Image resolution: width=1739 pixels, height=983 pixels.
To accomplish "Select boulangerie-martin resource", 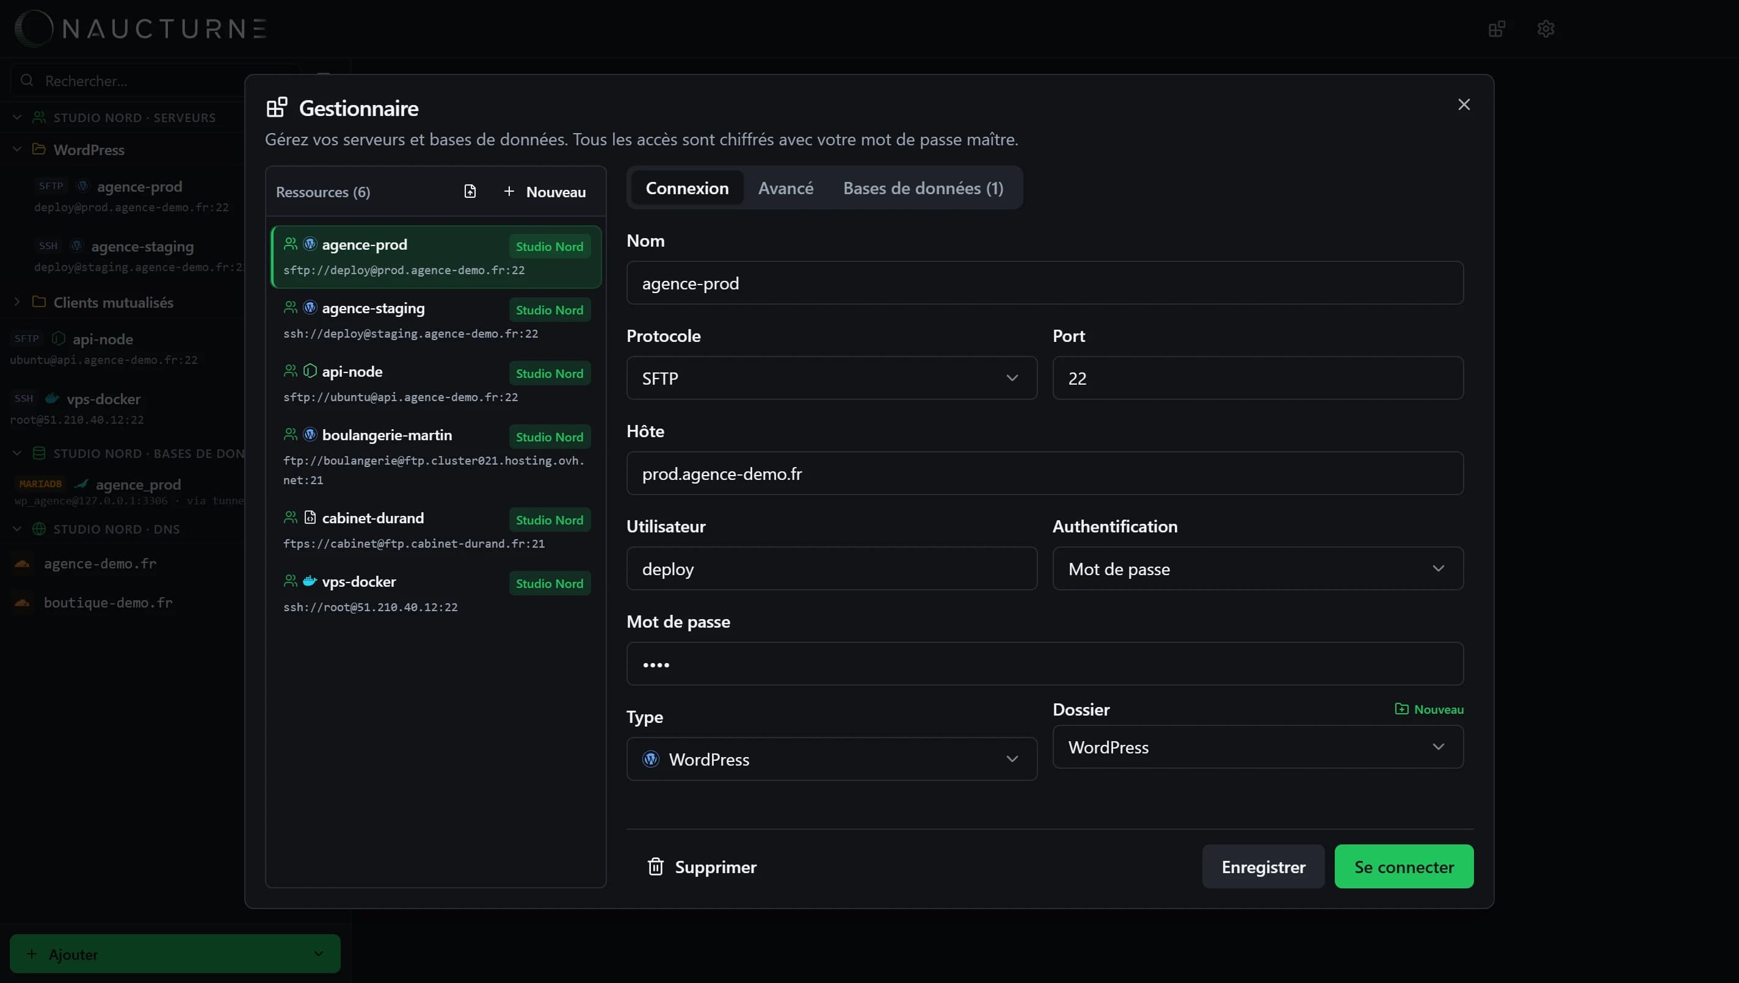I will pos(436,457).
